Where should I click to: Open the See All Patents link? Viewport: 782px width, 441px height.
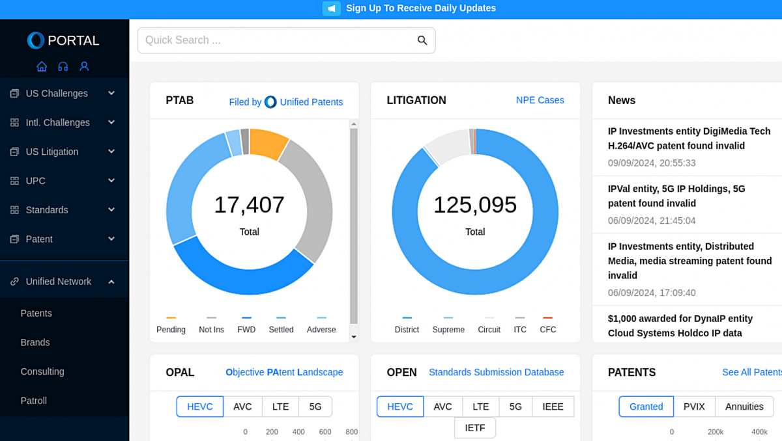click(x=752, y=373)
